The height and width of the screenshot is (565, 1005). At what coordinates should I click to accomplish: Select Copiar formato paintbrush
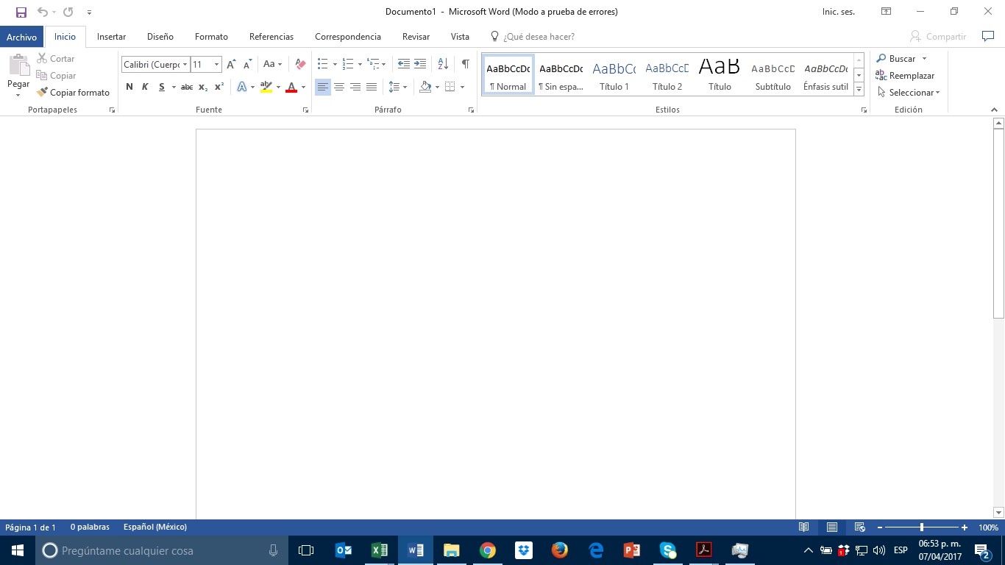(73, 93)
